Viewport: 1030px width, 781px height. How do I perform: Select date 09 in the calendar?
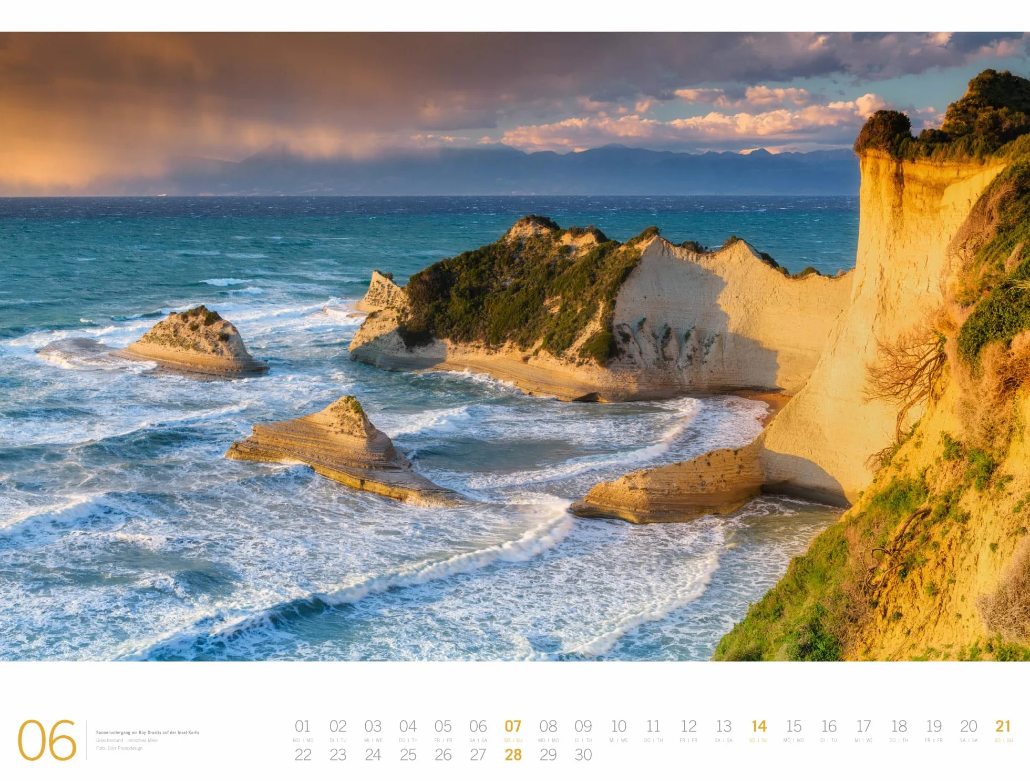point(583,726)
